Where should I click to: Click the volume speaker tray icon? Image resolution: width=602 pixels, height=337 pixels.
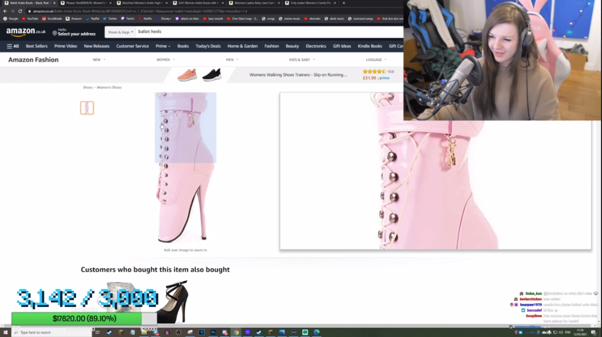pos(561,332)
